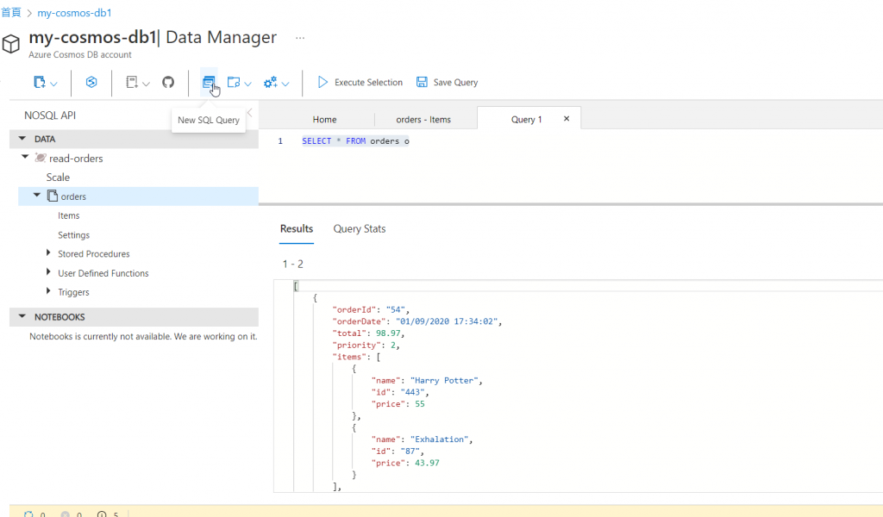Expand the Triggers node
Screen dimensions: 883x517
(x=48, y=292)
